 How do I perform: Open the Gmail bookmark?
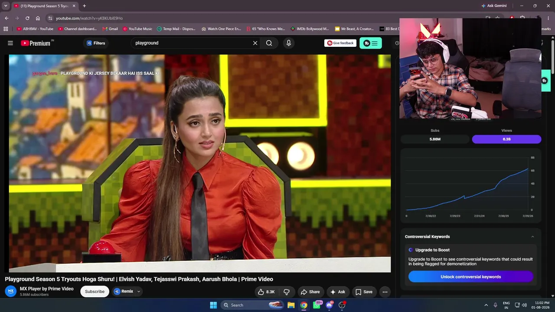pos(110,29)
